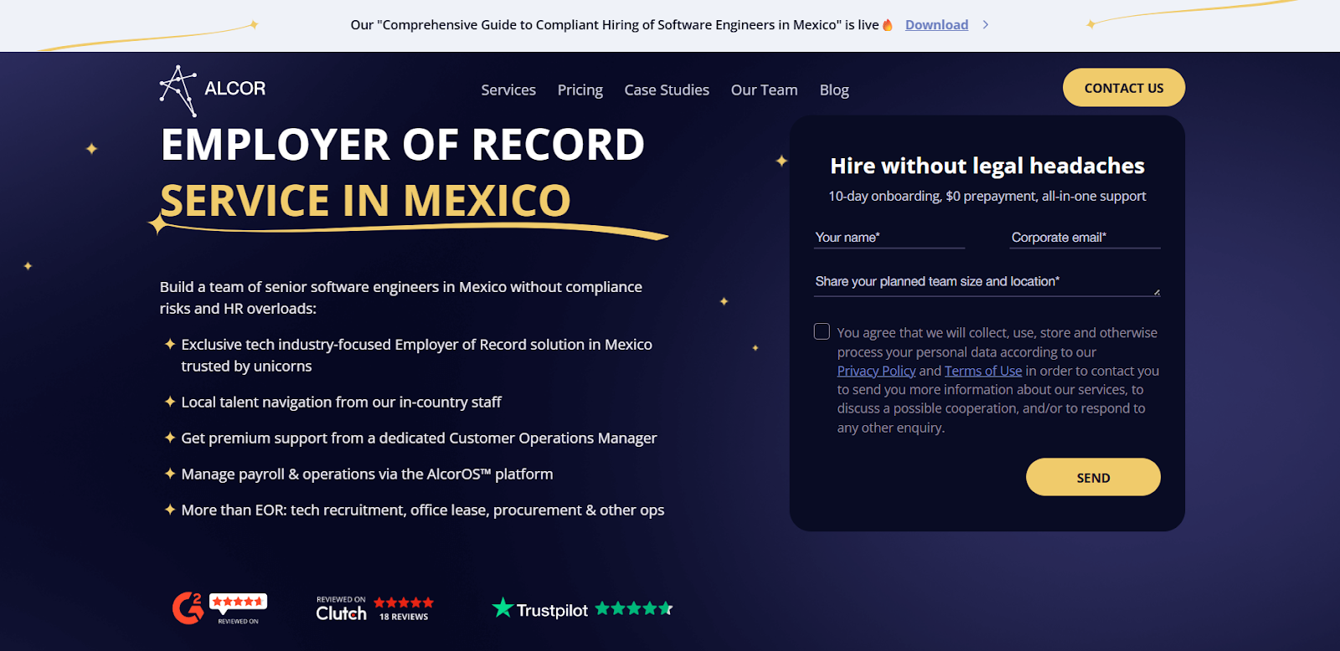Viewport: 1340px width, 651px height.
Task: Visit the Blog
Action: [x=834, y=90]
